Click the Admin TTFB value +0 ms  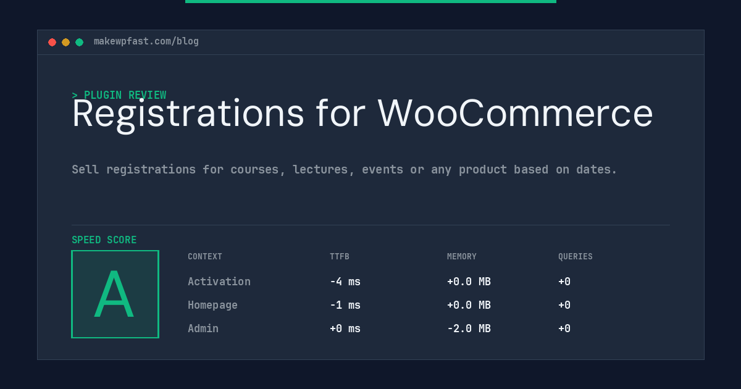pos(345,328)
